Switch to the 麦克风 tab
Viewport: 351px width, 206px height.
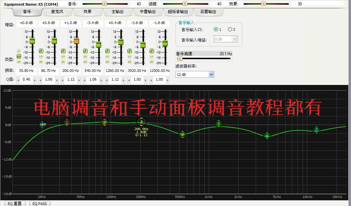[57, 12]
